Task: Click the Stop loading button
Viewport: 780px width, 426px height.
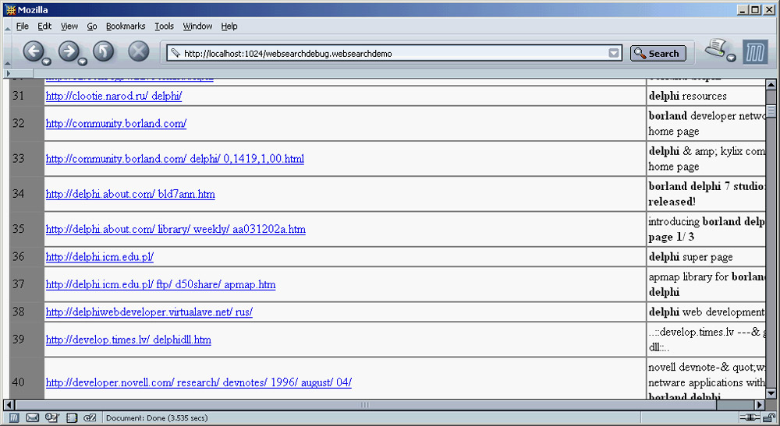Action: tap(138, 52)
